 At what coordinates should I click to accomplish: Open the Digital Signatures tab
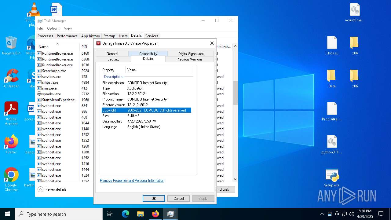pyautogui.click(x=191, y=54)
